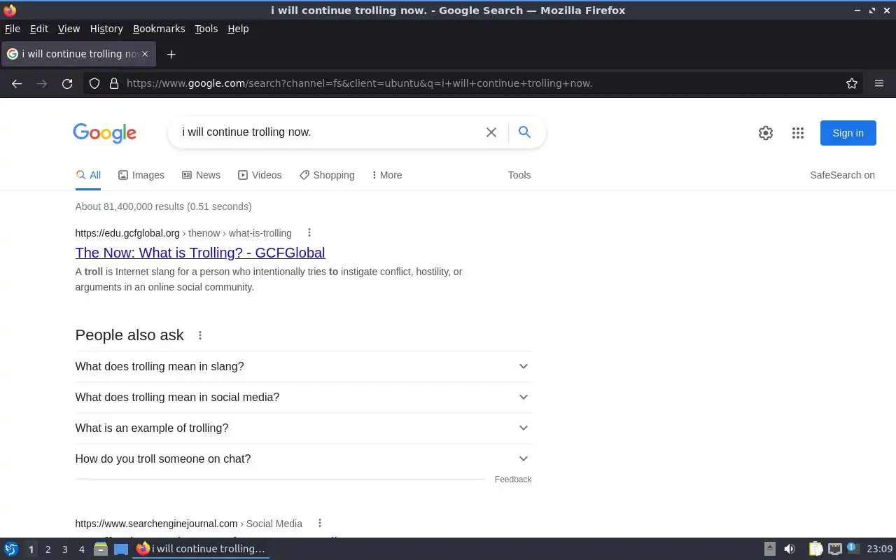Switch to the Shopping results tab
Screen dimensions: 896x560
click(327, 175)
